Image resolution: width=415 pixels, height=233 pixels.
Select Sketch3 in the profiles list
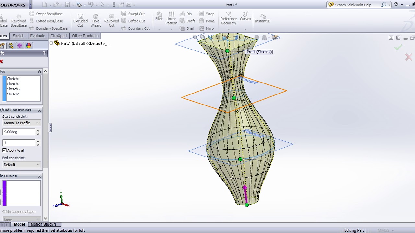(14, 89)
